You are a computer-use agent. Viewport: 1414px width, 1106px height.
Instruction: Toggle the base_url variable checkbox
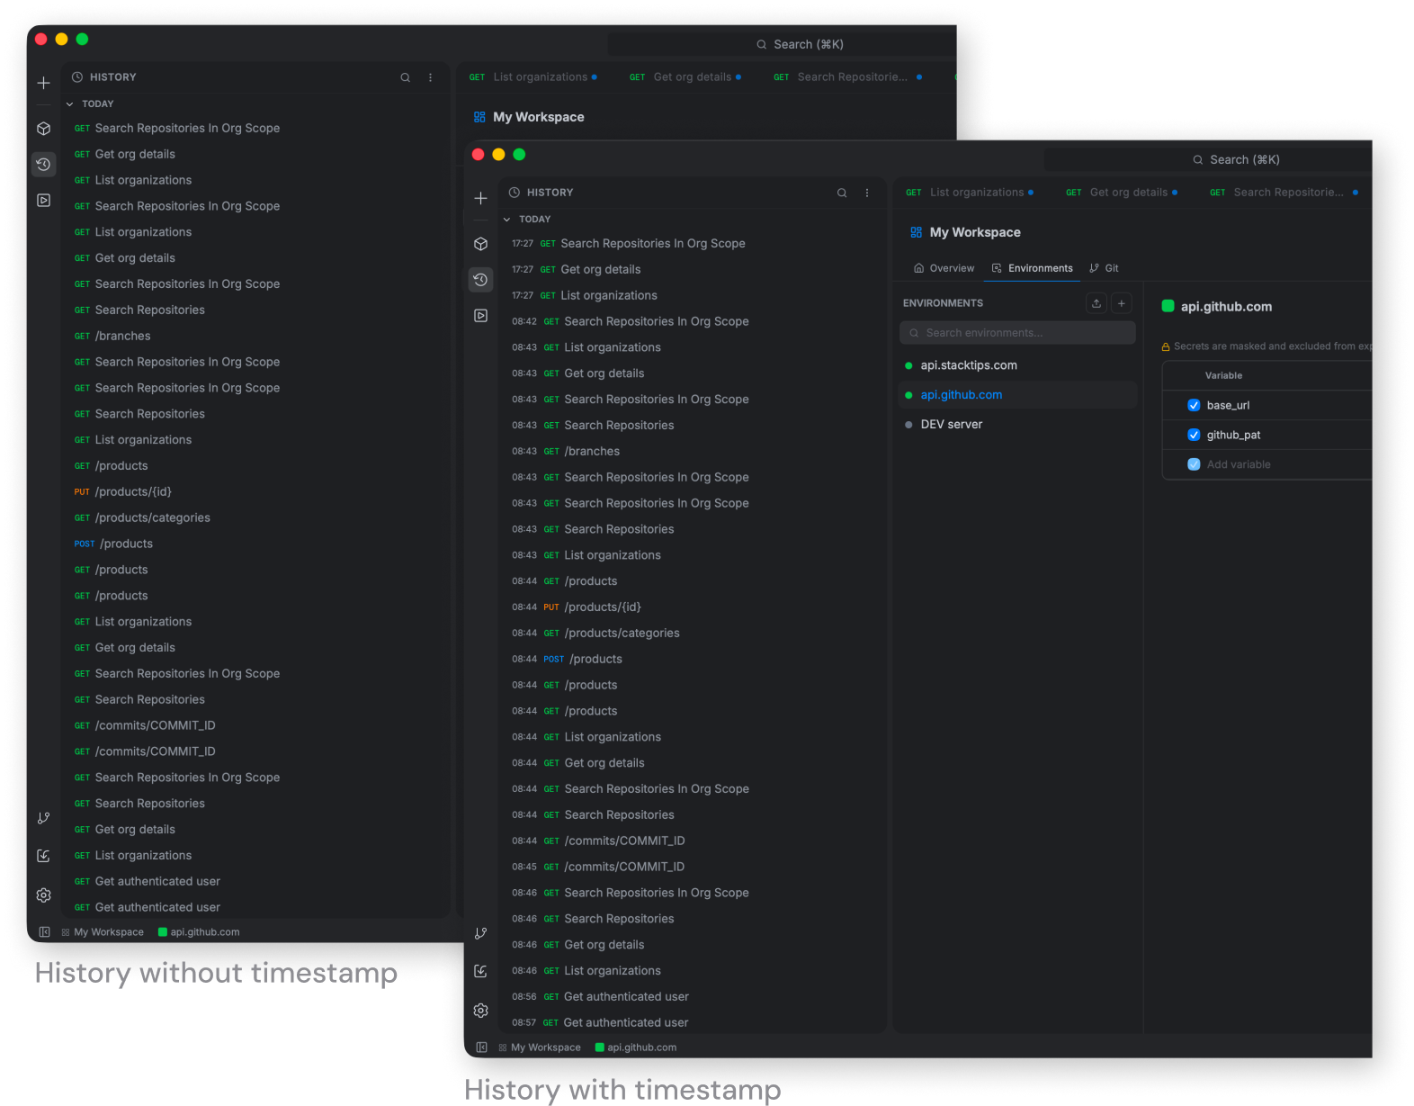point(1194,405)
